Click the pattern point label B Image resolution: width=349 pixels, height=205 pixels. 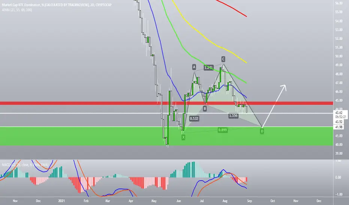tap(205, 108)
